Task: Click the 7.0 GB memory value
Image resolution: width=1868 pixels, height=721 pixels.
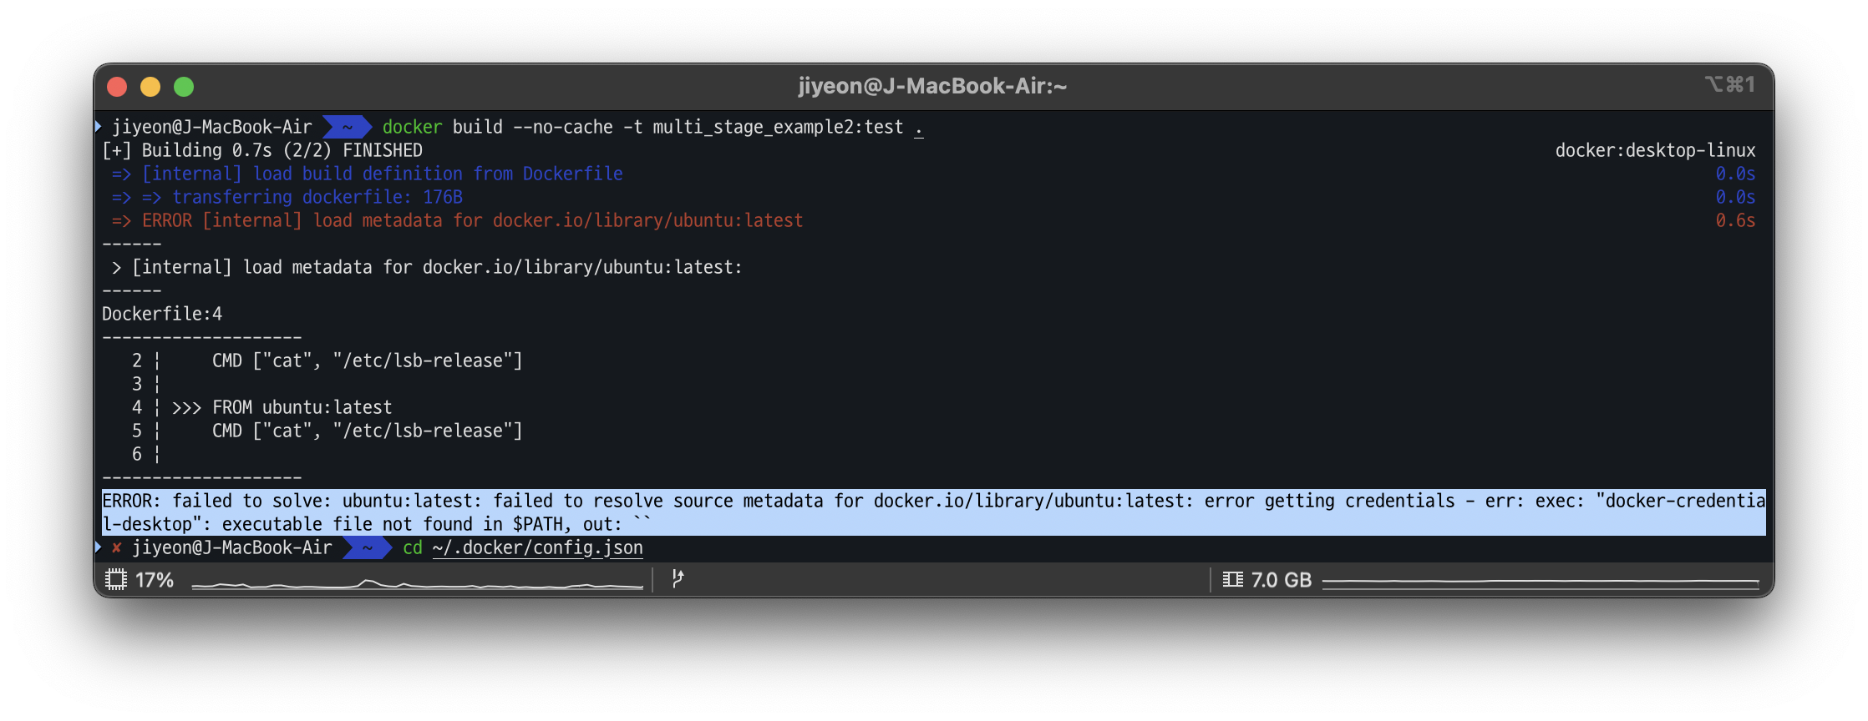Action: coord(1282,580)
